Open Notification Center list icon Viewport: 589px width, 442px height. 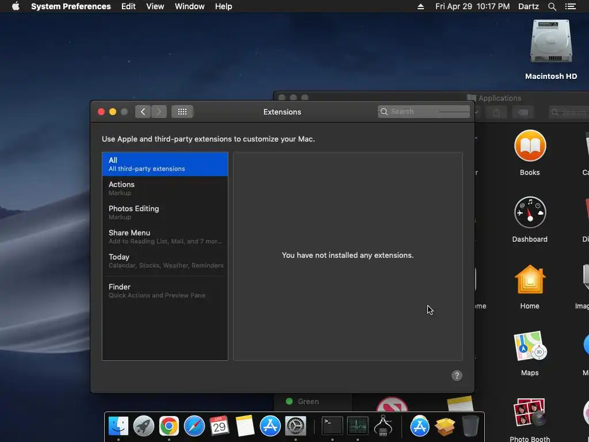(x=570, y=6)
